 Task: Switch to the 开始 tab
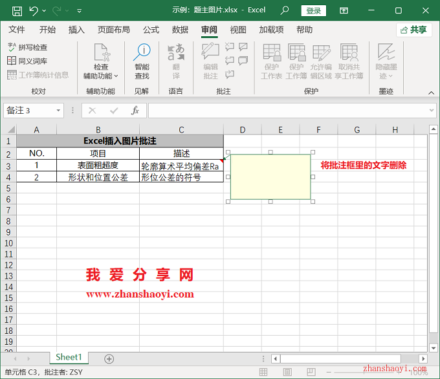click(47, 30)
